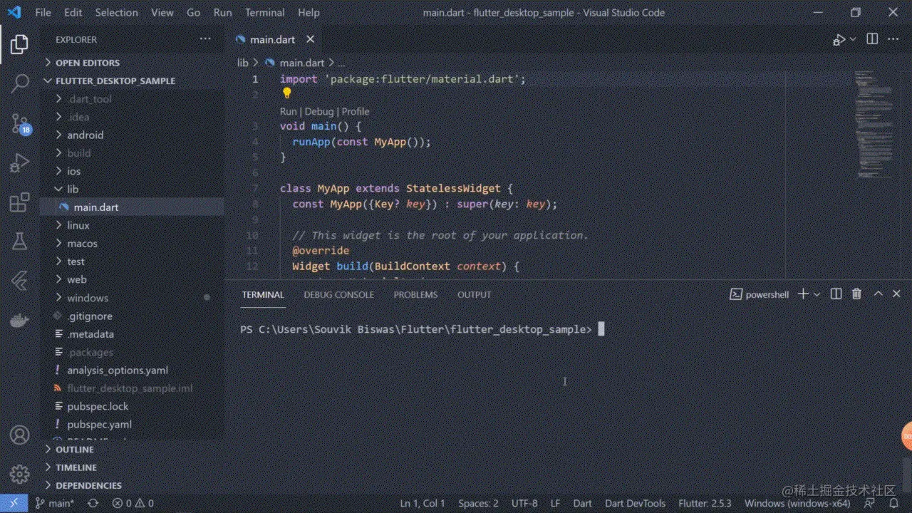Open the Accounts icon above Settings

(19, 435)
